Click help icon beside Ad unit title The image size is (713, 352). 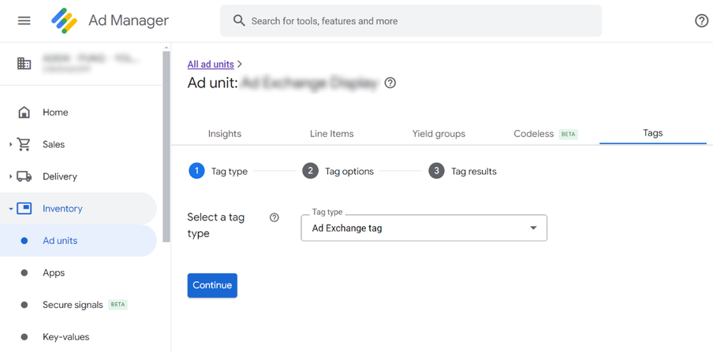point(390,83)
